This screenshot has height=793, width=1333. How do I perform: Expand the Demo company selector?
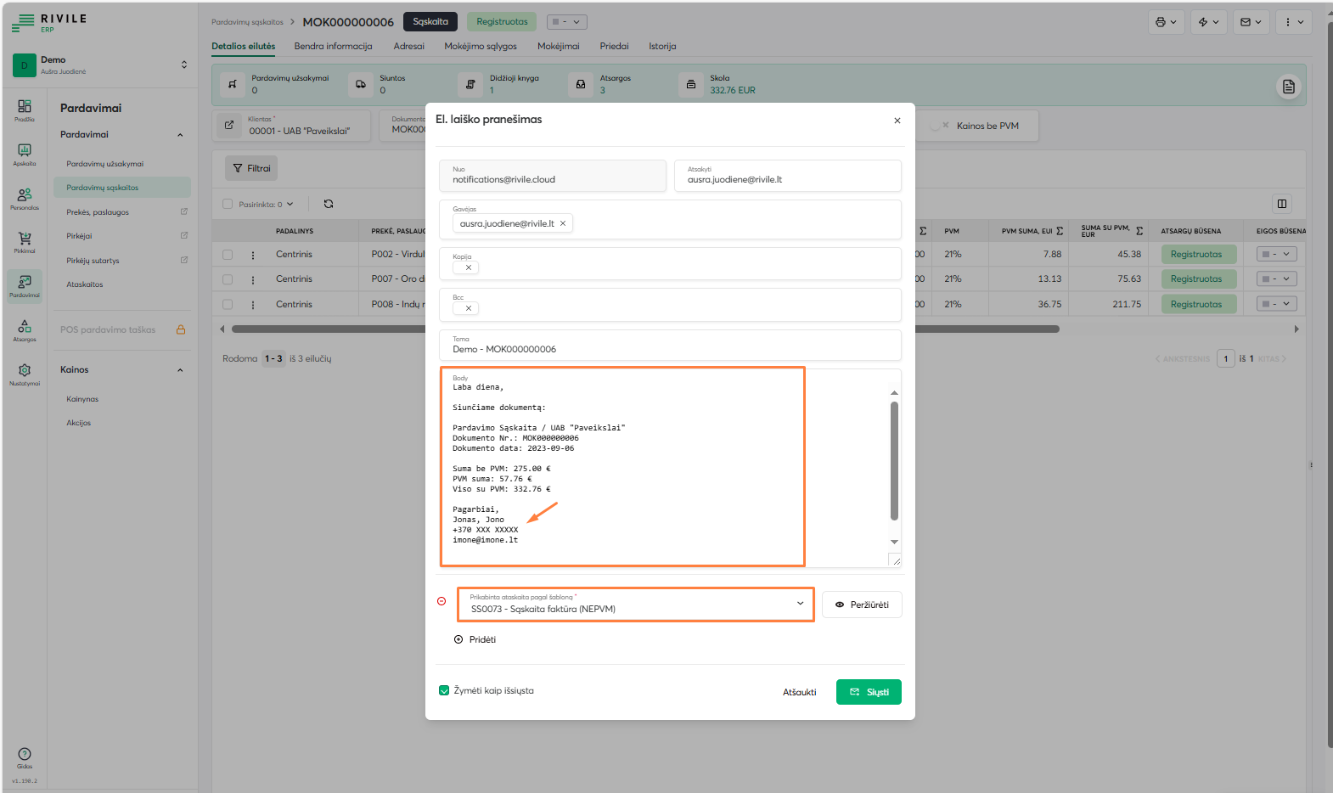(184, 65)
